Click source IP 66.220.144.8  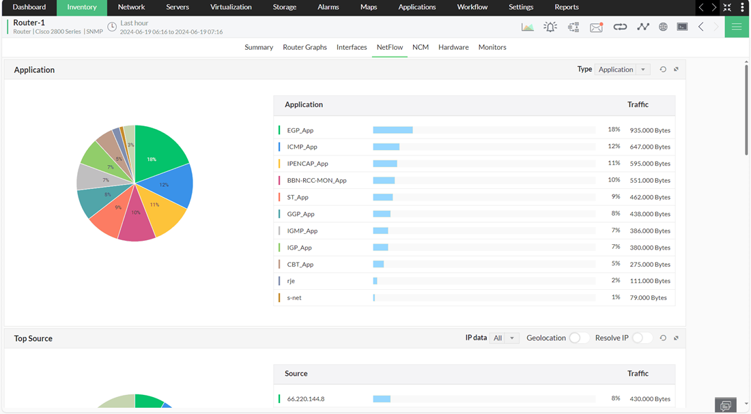tap(306, 399)
